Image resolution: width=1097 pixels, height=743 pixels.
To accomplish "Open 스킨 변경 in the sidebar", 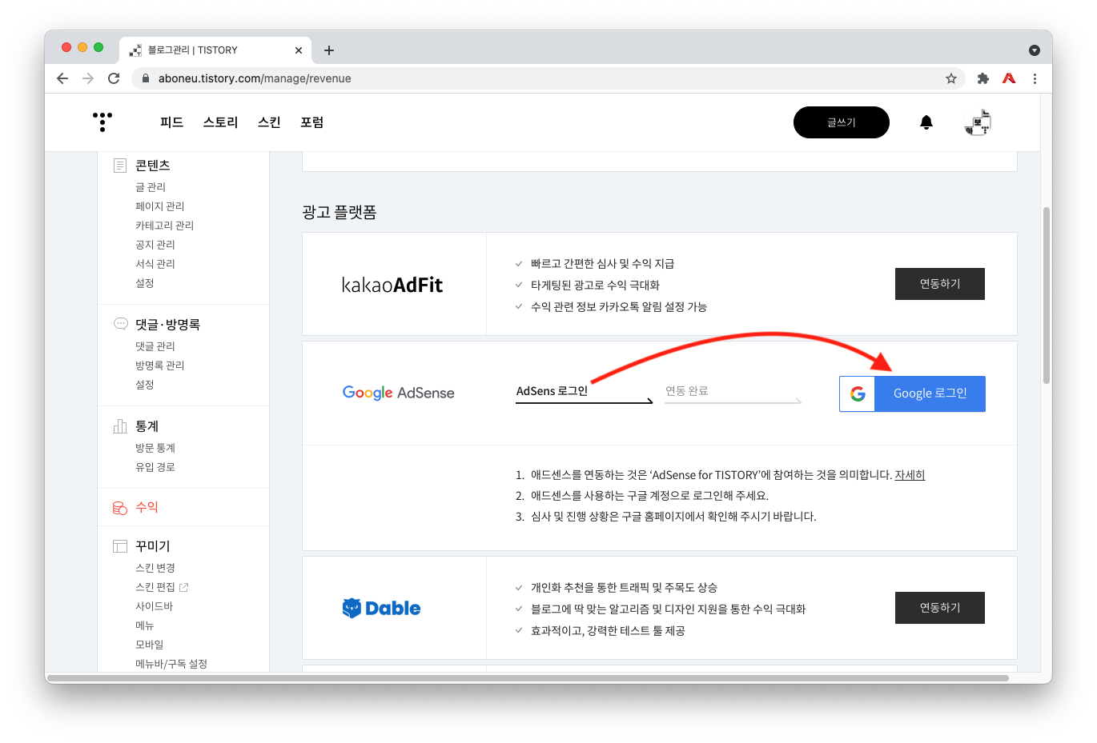I will (x=155, y=568).
